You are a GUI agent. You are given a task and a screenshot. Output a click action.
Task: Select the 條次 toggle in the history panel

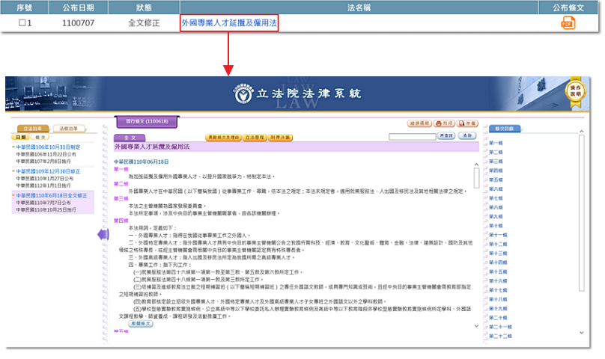pos(40,137)
